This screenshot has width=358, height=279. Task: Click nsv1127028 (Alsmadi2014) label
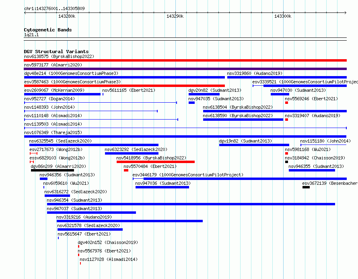tap(109, 259)
